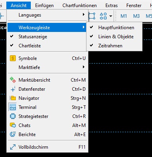The image size is (152, 157).
Task: Toggle the Chartleiste checkmark
Action: click(x=47, y=46)
